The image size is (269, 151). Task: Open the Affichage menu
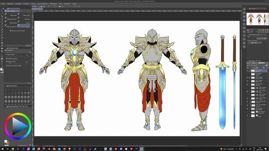coord(53,4)
